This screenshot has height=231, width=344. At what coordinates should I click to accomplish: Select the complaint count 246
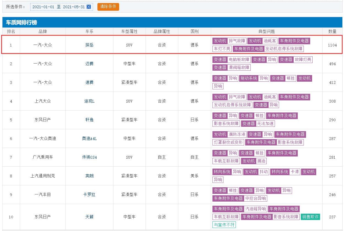coord(332,195)
